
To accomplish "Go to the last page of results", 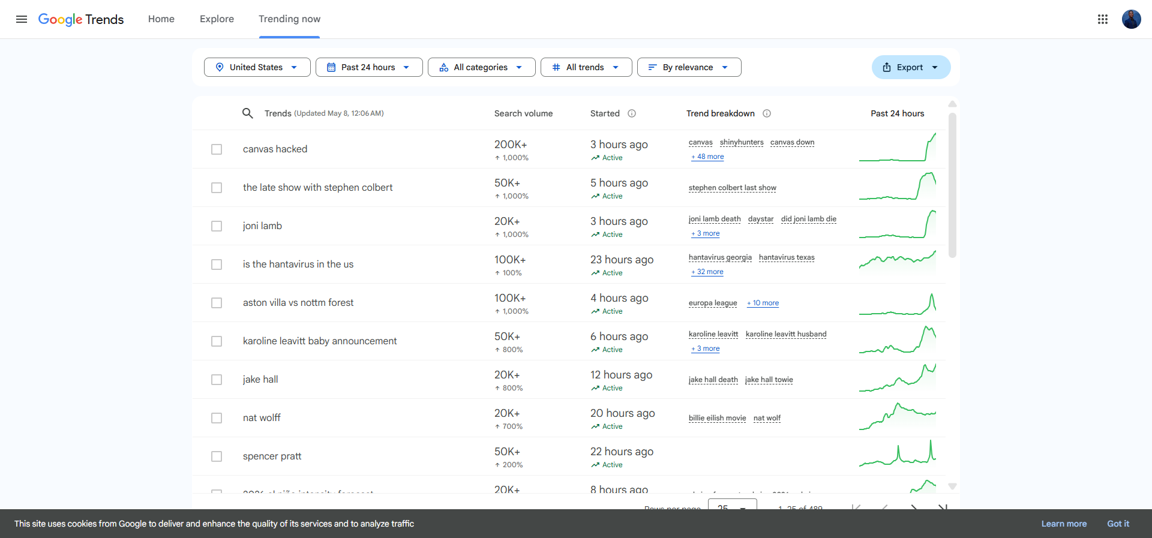I will 943,507.
